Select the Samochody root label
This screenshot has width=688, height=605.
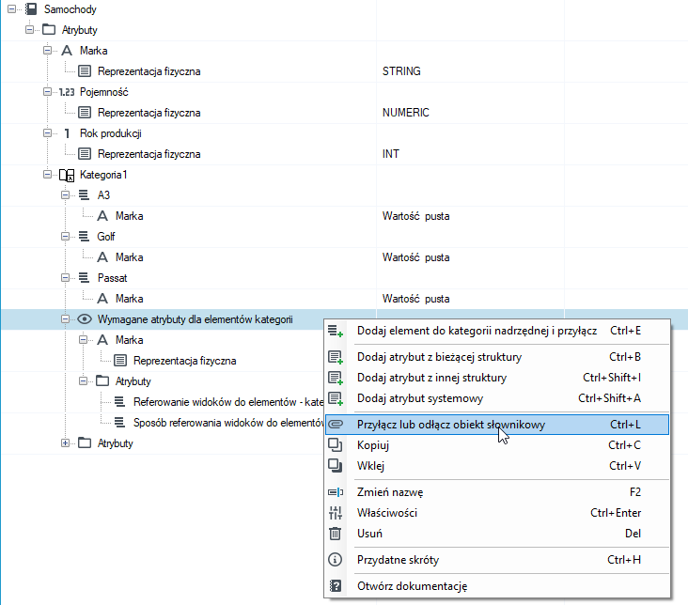[70, 9]
